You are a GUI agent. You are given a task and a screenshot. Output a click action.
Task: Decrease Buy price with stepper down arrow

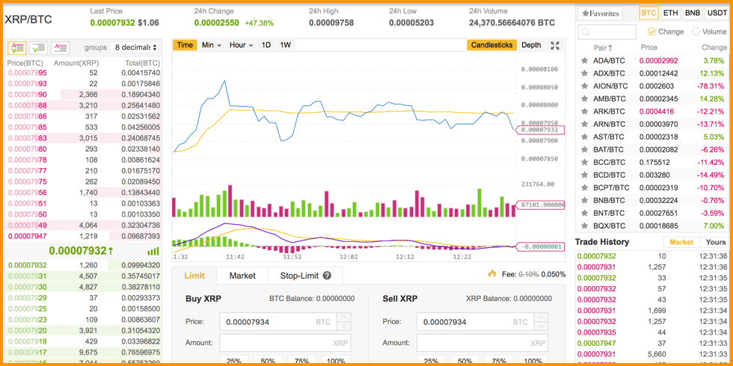point(343,326)
